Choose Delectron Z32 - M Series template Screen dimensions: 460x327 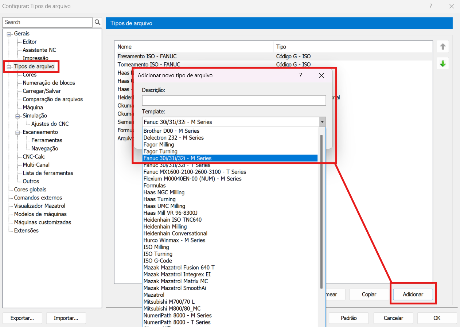click(x=230, y=138)
